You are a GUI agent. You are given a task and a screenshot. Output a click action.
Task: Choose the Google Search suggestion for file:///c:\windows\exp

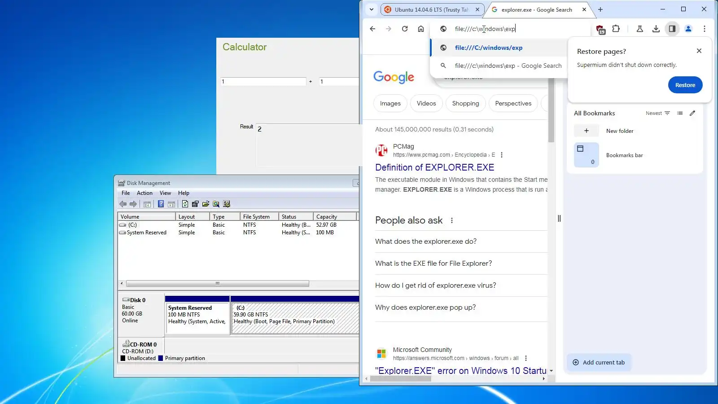click(499, 66)
